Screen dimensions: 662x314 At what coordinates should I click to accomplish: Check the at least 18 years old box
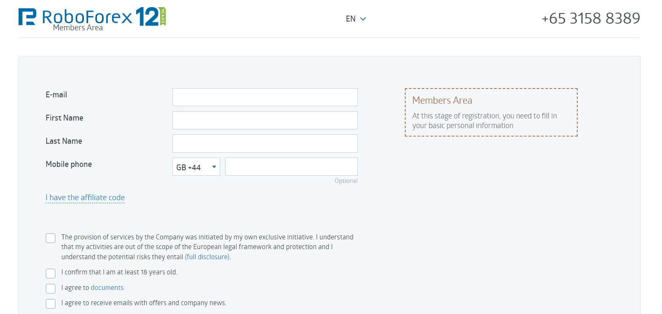pyautogui.click(x=51, y=274)
